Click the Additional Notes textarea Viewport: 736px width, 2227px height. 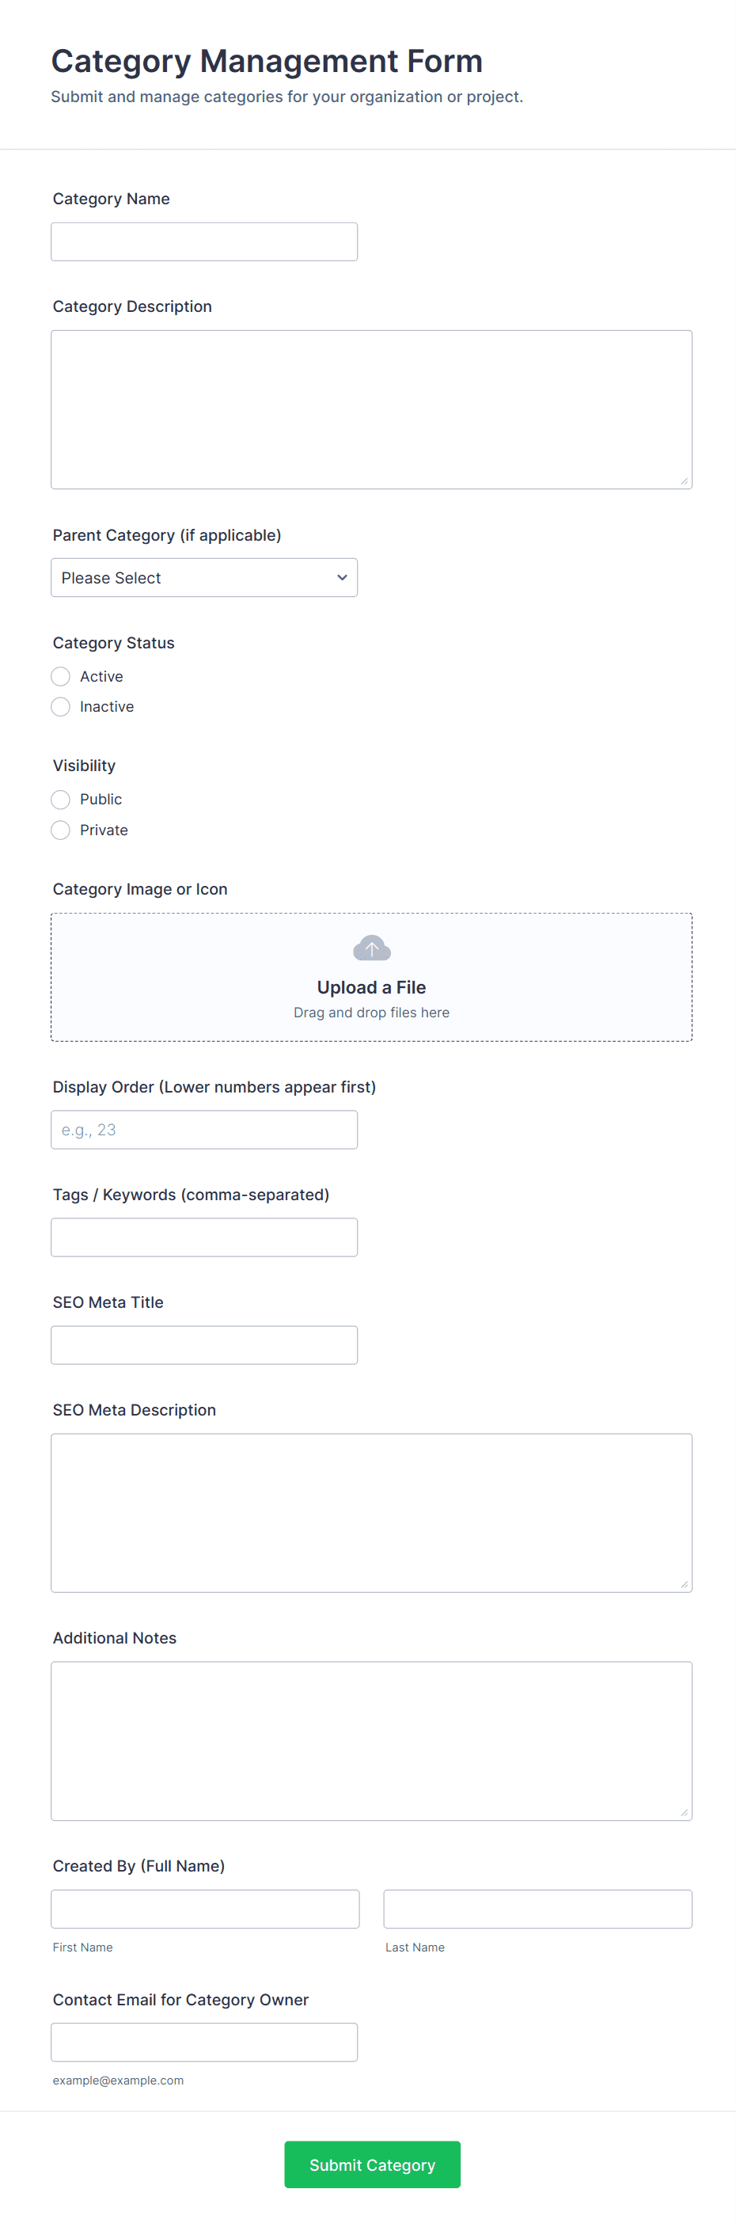[x=371, y=1740]
